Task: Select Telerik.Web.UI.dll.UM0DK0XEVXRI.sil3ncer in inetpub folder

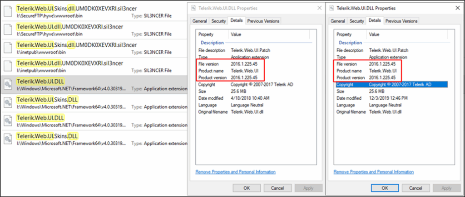Action: pyautogui.click(x=69, y=63)
